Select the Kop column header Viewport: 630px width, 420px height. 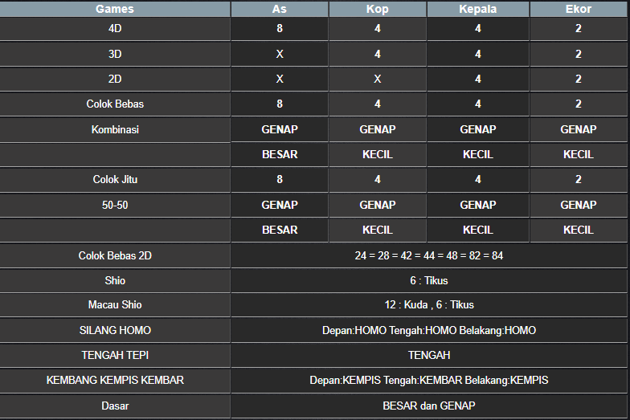point(377,9)
